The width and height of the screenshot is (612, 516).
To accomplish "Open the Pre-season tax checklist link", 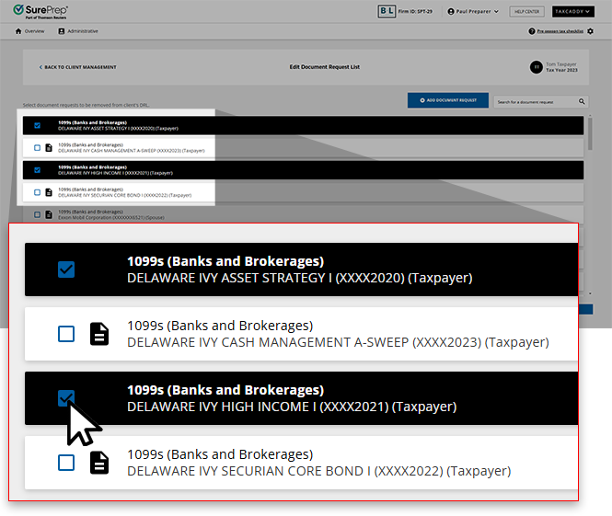I will [x=560, y=31].
